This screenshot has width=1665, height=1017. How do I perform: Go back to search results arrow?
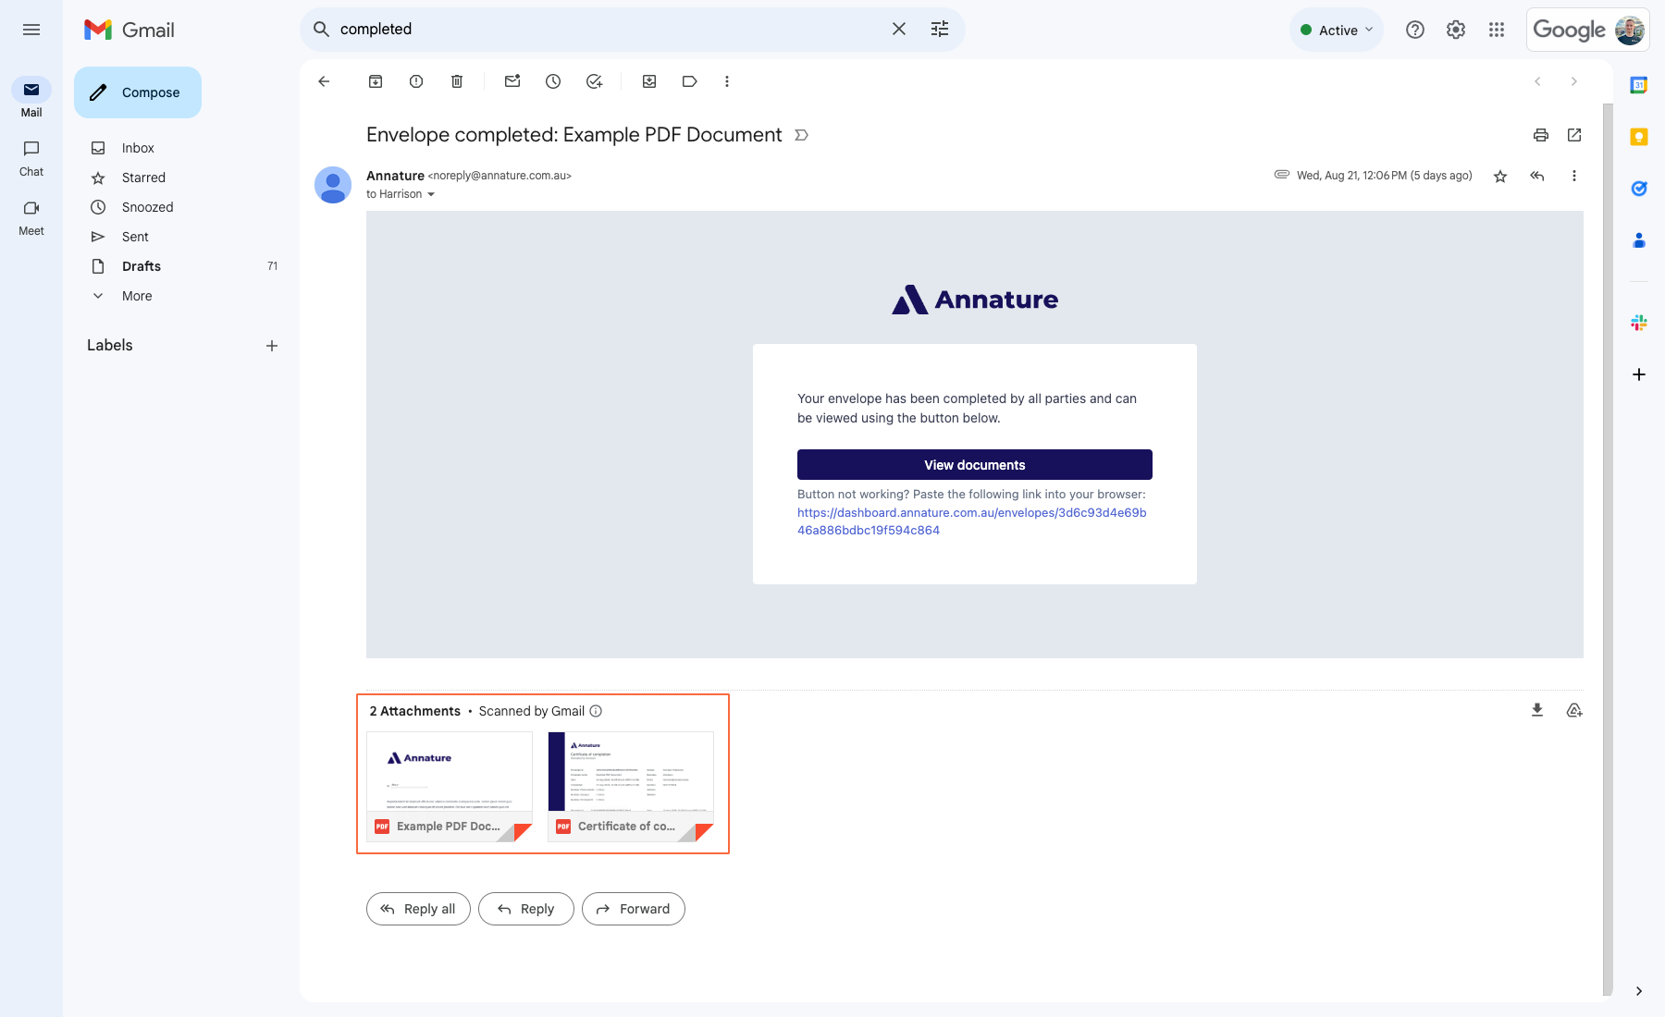324,81
